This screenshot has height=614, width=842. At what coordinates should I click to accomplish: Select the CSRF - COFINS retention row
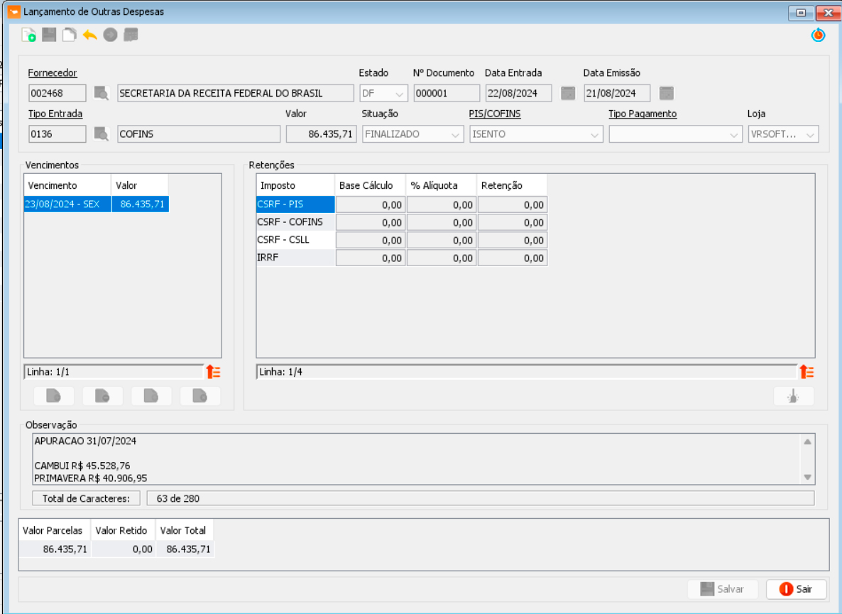(402, 222)
